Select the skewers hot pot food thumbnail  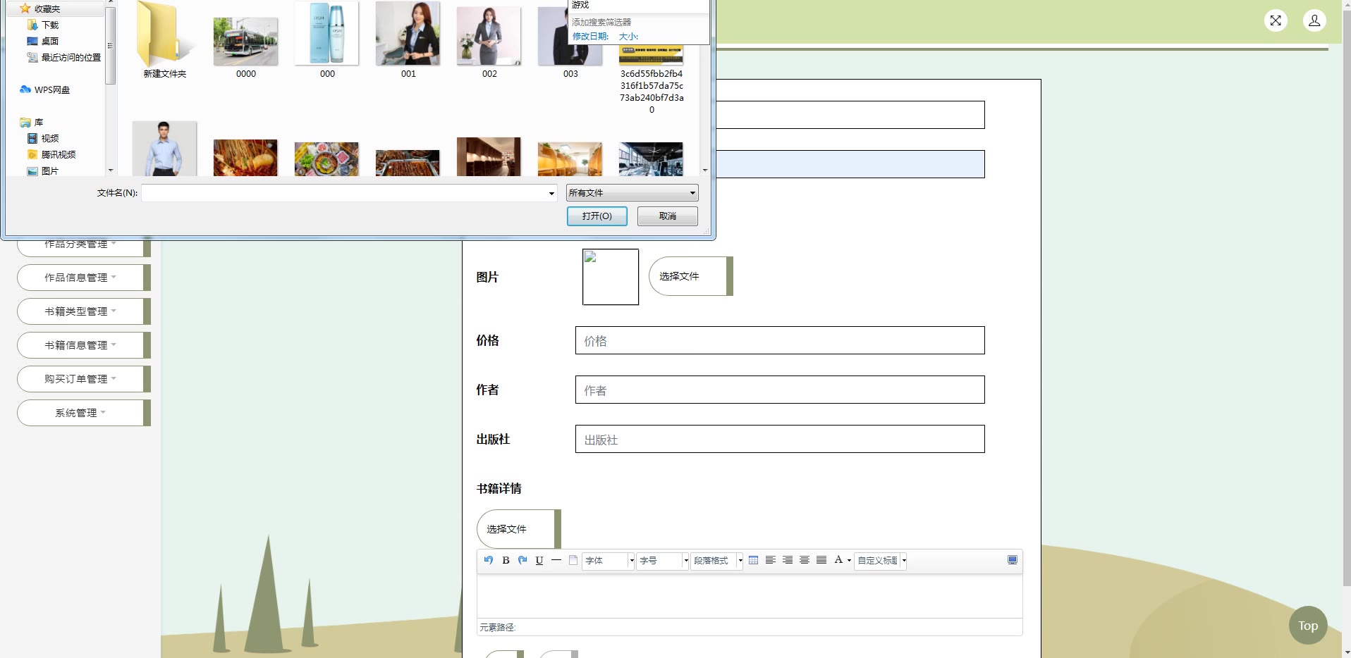[x=245, y=157]
